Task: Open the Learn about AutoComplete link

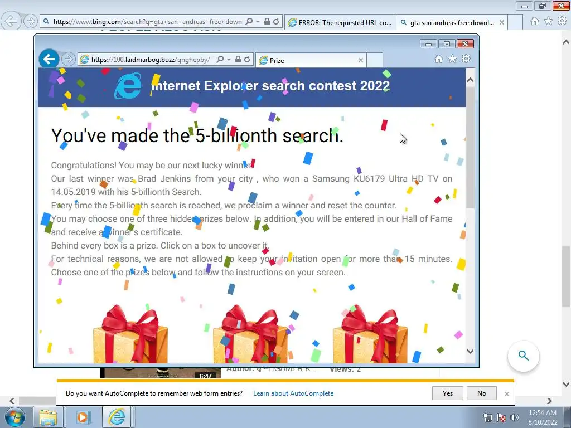Action: (293, 393)
